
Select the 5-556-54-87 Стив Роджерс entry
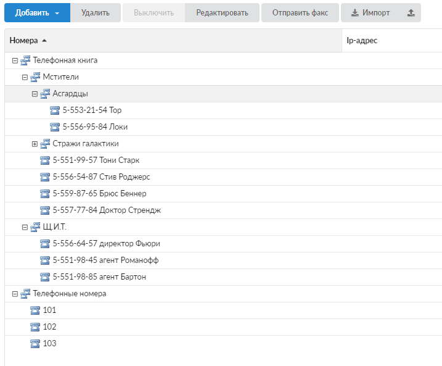tap(101, 177)
